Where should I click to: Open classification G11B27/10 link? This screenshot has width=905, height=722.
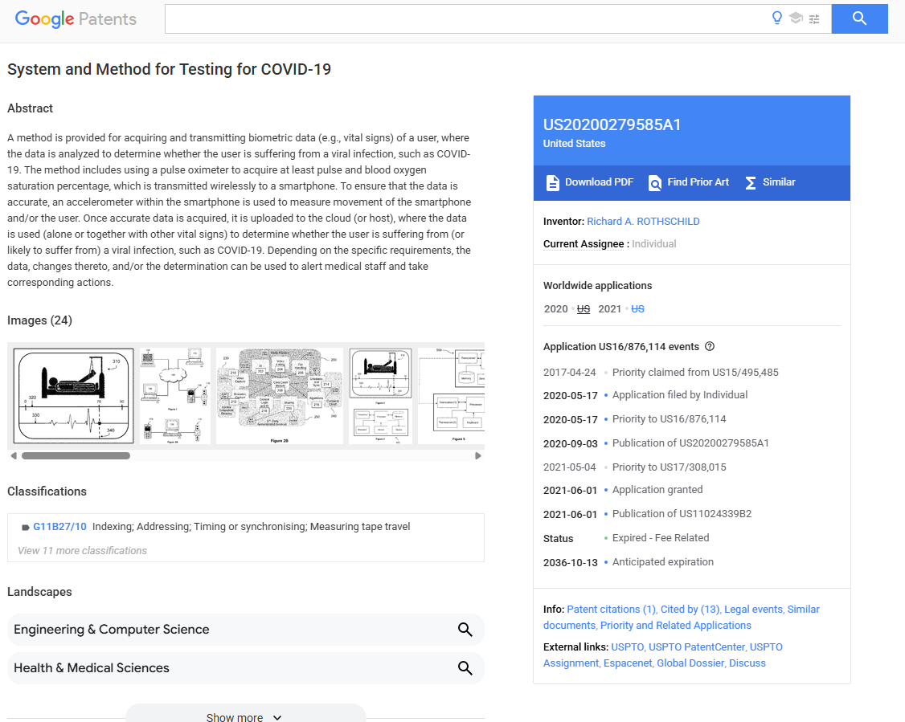(59, 527)
